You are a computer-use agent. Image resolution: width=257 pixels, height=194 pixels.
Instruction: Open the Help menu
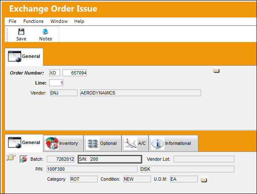coord(79,21)
